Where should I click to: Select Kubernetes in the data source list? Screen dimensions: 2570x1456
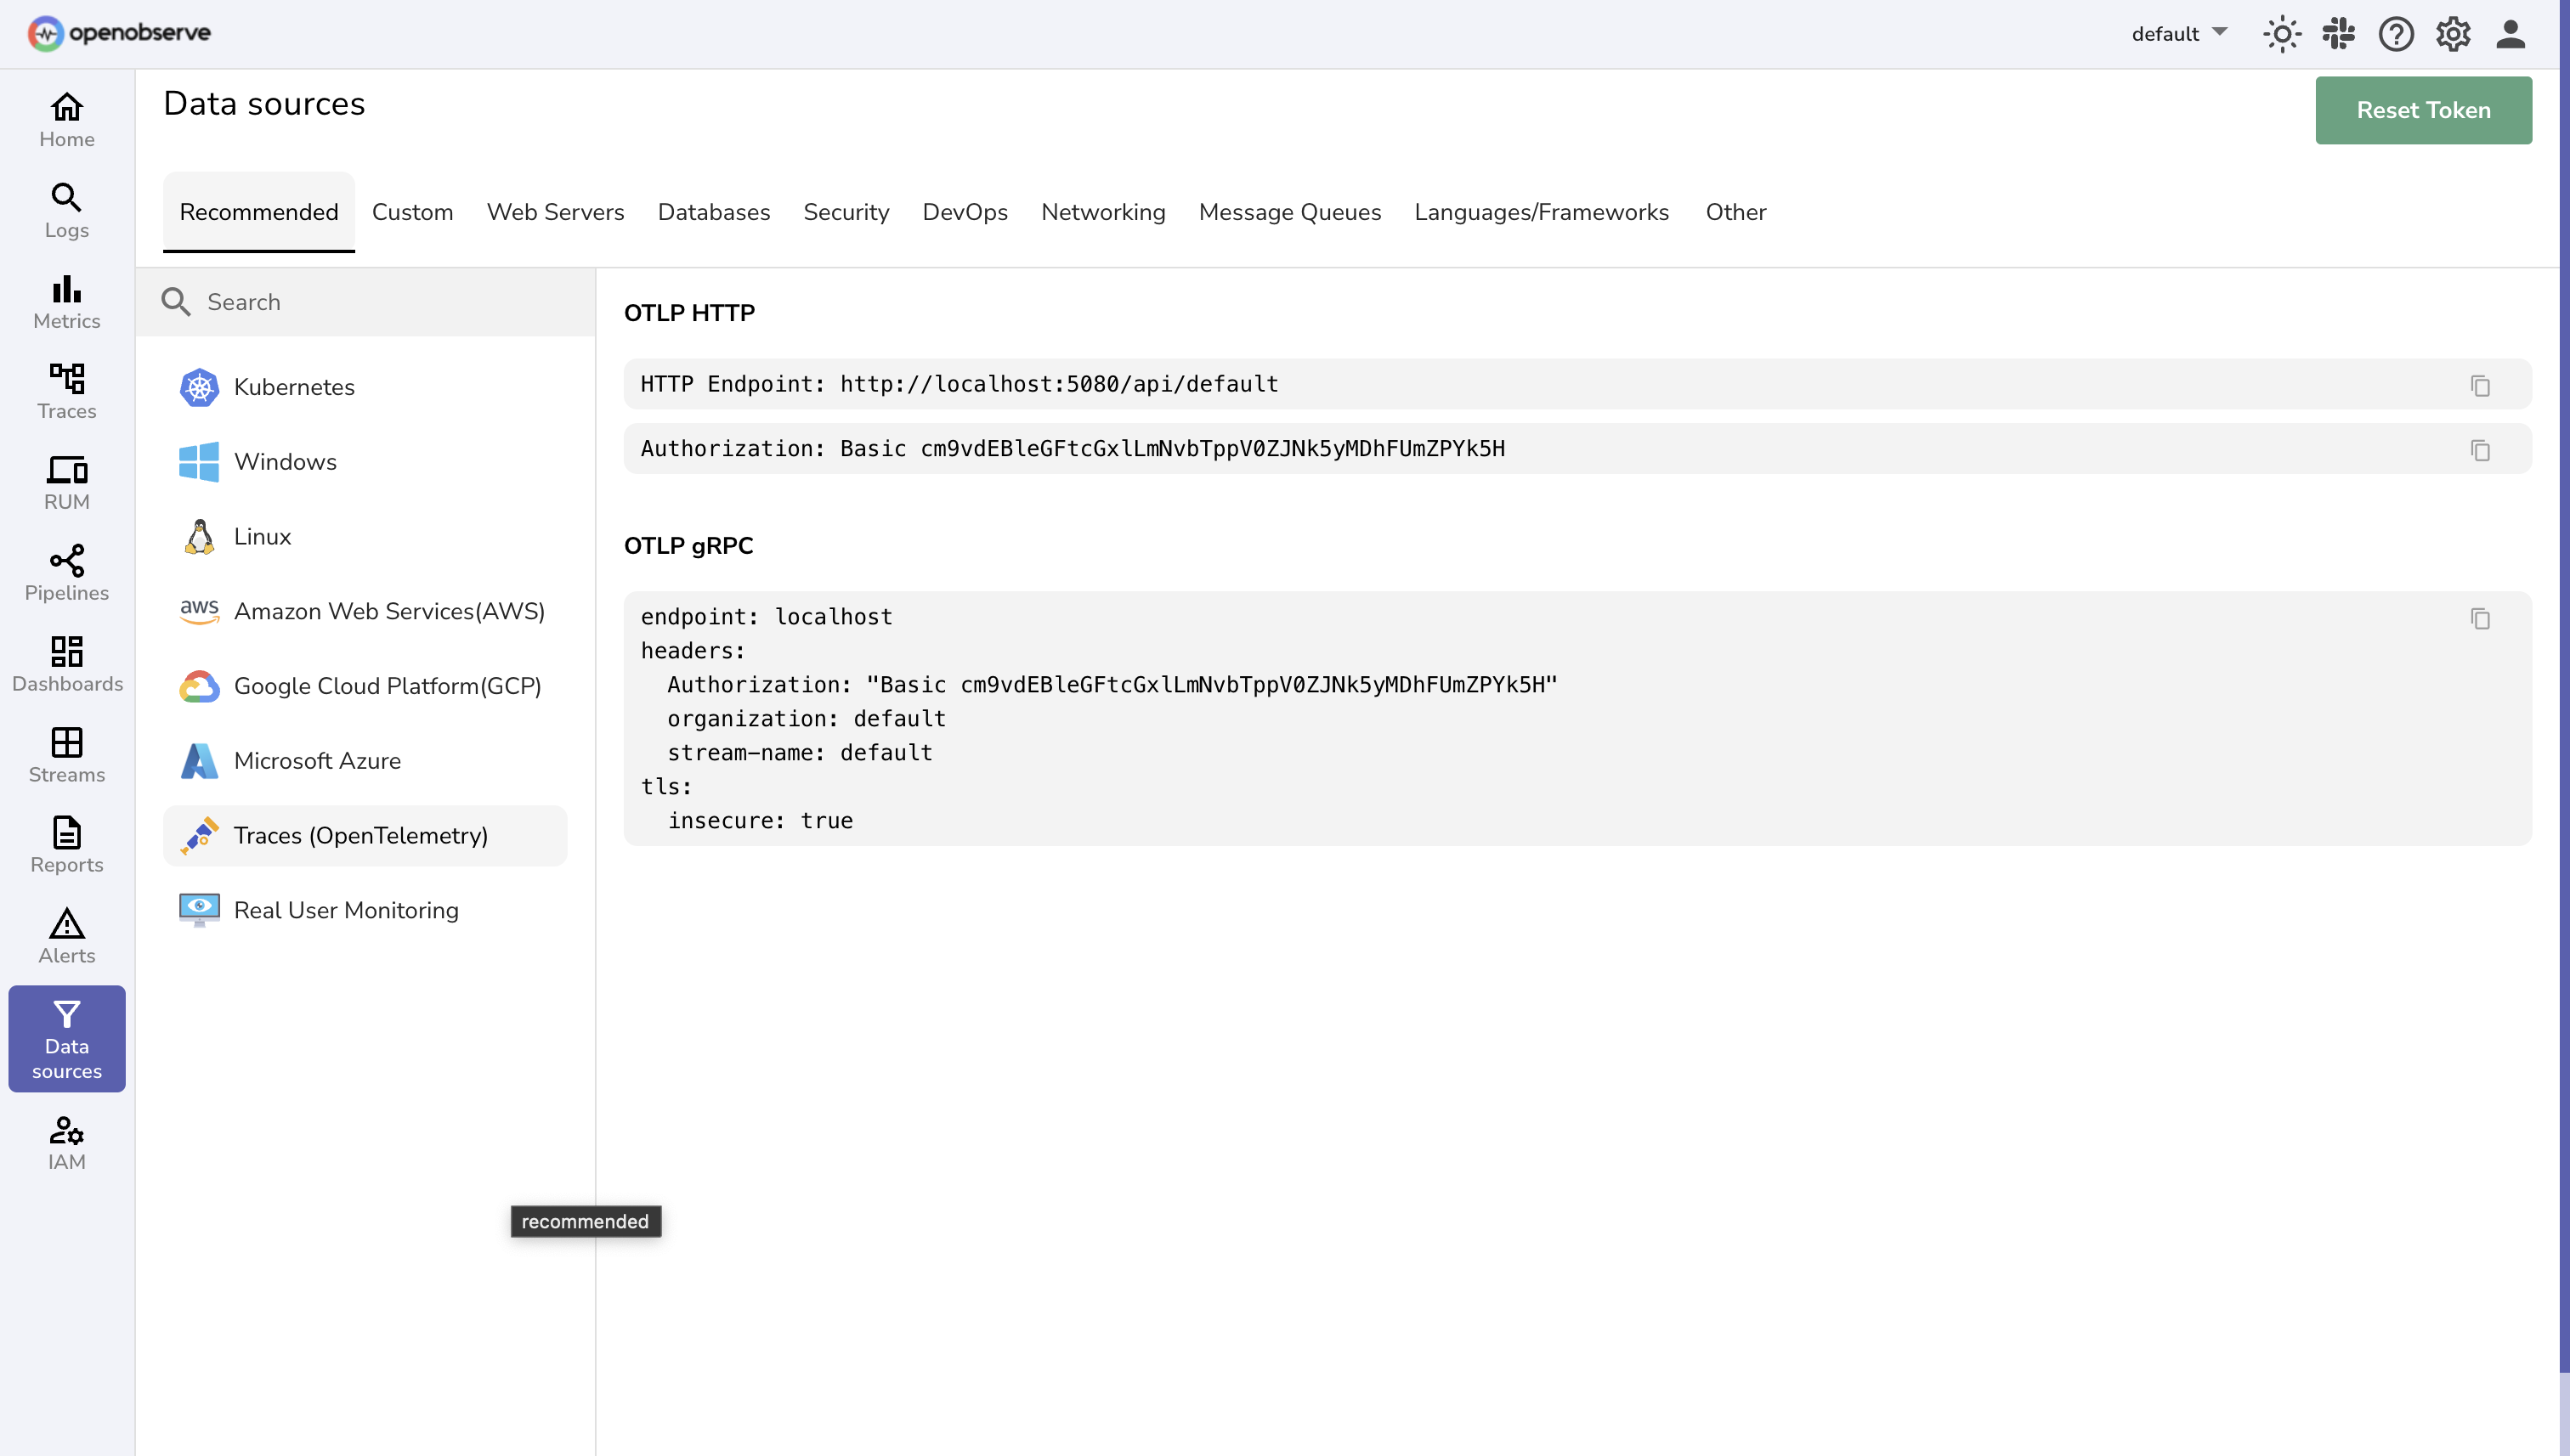[x=293, y=387]
